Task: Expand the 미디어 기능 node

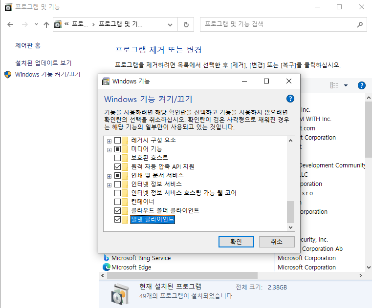Action: point(109,150)
